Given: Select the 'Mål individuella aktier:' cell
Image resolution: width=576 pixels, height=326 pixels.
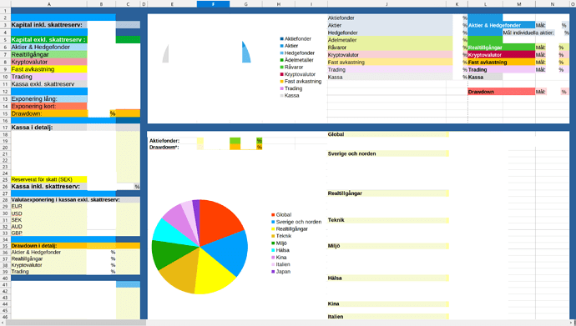Looking at the screenshot, I should pyautogui.click(x=528, y=33).
